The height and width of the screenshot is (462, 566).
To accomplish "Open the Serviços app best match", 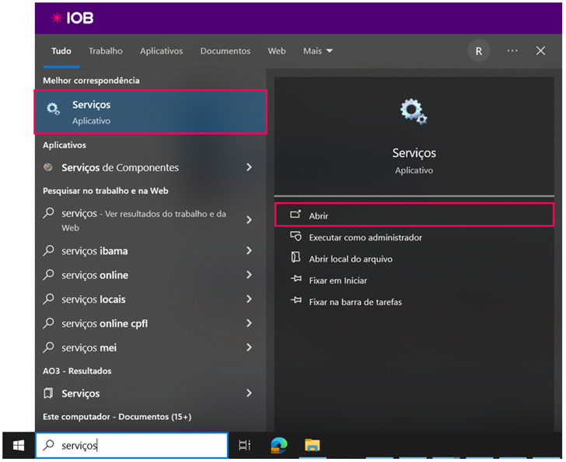I will coord(150,112).
